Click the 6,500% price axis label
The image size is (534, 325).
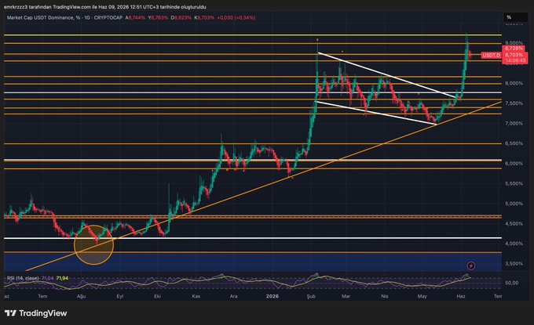pyautogui.click(x=514, y=143)
